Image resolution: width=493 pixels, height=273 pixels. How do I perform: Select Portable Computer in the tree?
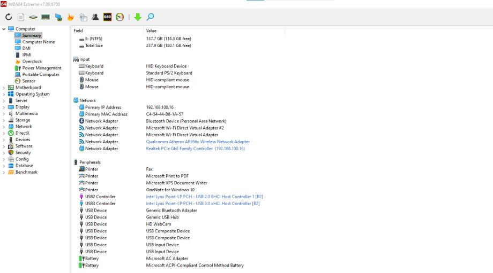(x=41, y=74)
